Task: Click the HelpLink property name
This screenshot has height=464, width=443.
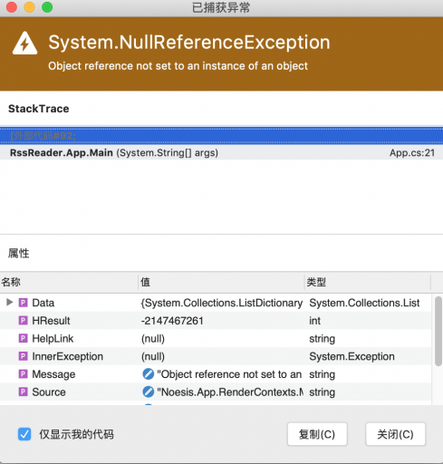Action: 53,338
